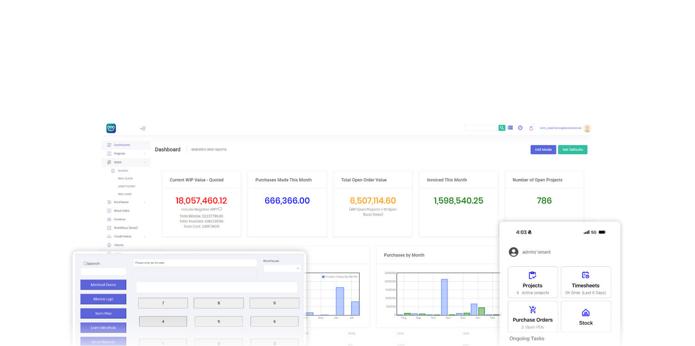Open the notifications bell icon
Viewport: 695px width, 346px height.
pos(531,128)
